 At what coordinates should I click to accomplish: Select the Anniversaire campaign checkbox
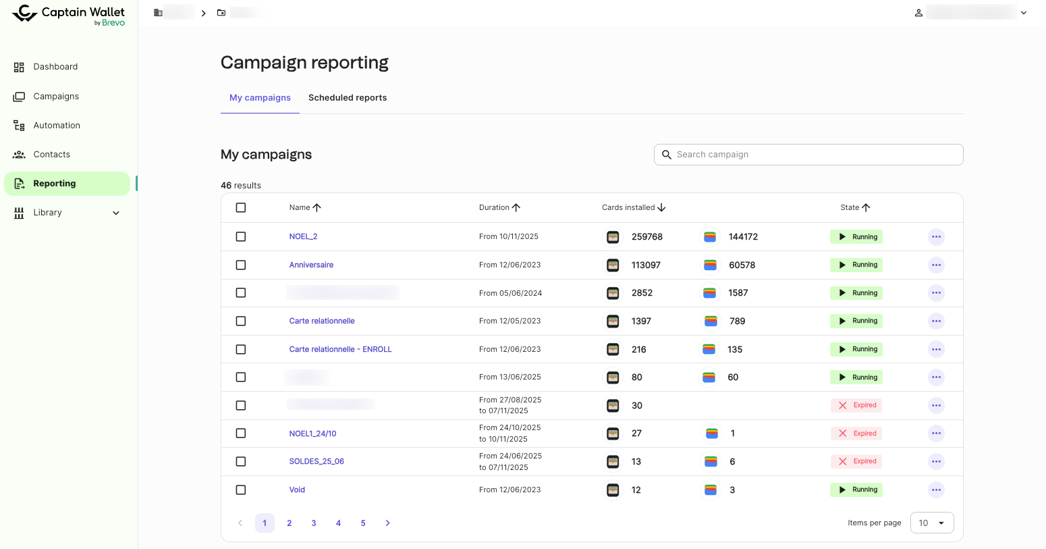[x=241, y=265]
